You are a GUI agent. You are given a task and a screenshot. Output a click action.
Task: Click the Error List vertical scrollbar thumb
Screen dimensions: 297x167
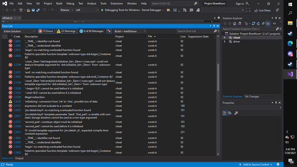coord(218,77)
